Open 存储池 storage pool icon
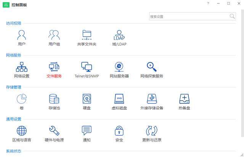The height and width of the screenshot is (157, 244). 54,99
